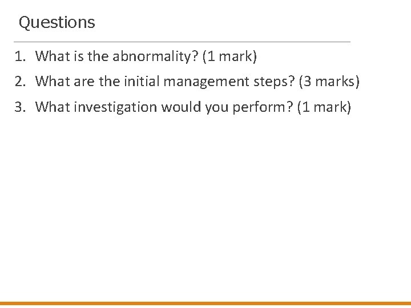Click the word "perform?"
This screenshot has height=308, width=411.
pyautogui.click(x=263, y=107)
